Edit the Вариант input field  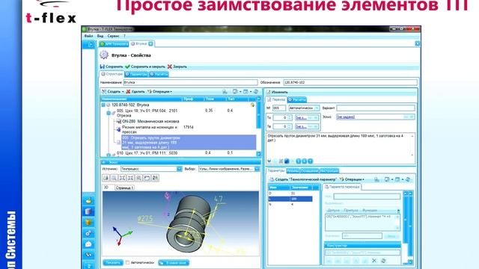click(376, 108)
